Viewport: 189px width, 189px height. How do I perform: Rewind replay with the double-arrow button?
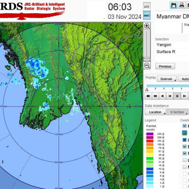pyautogui.click(x=155, y=96)
